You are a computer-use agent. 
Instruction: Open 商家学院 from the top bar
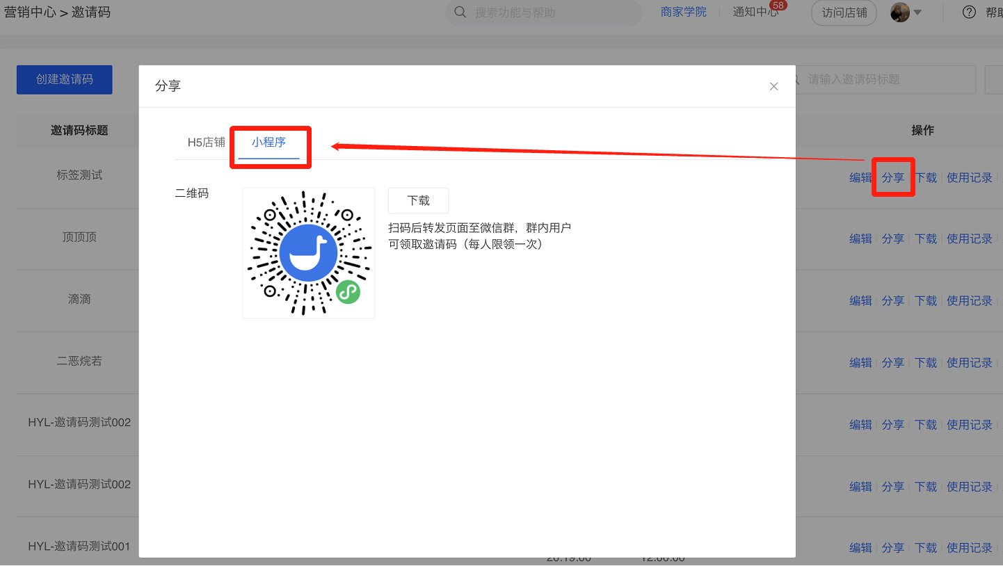click(x=683, y=11)
